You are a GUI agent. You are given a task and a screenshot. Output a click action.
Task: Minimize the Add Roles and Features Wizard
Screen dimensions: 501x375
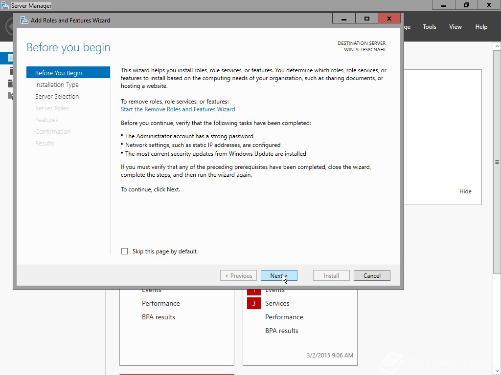pos(344,19)
